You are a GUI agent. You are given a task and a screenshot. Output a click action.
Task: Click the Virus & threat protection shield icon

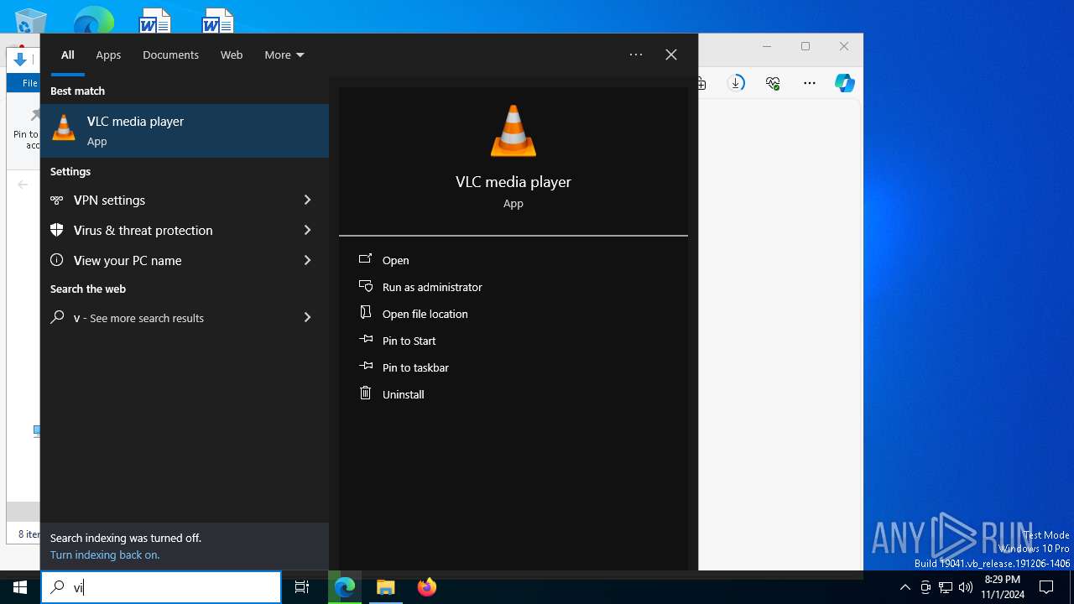coord(57,230)
